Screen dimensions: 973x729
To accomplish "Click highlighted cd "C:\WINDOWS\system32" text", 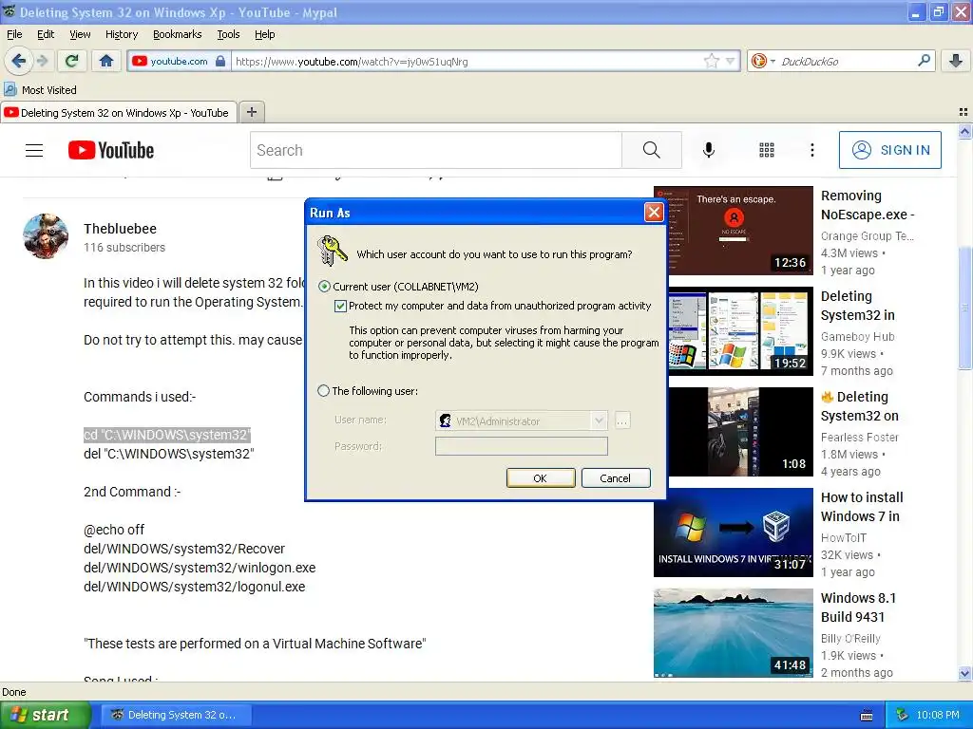I will tap(167, 435).
